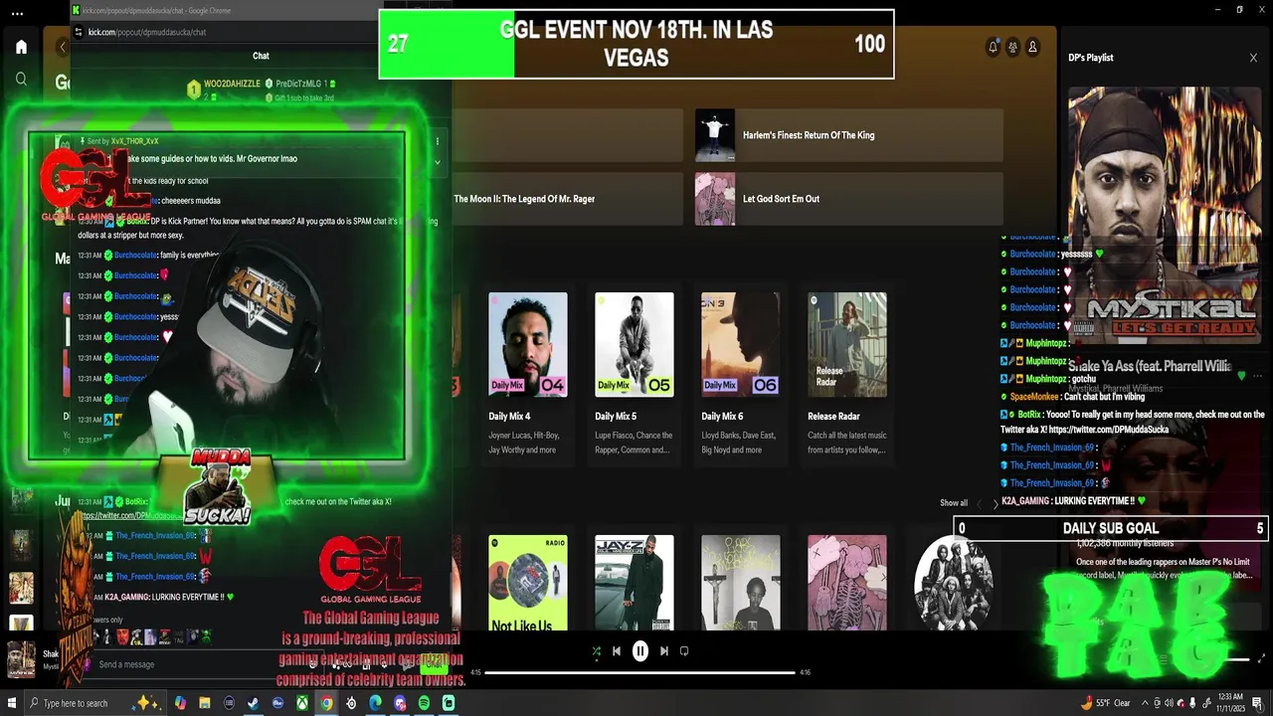
Task: Seek within the song progress bar
Action: click(639, 672)
